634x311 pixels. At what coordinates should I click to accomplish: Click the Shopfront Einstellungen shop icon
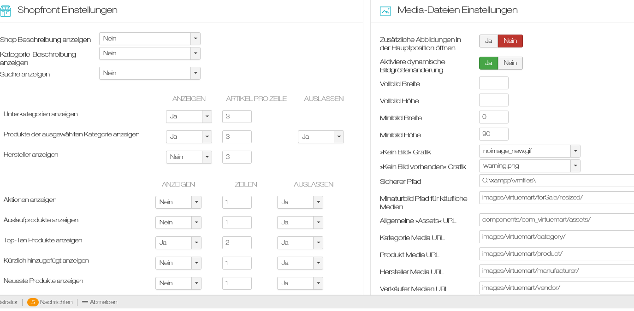coord(6,11)
